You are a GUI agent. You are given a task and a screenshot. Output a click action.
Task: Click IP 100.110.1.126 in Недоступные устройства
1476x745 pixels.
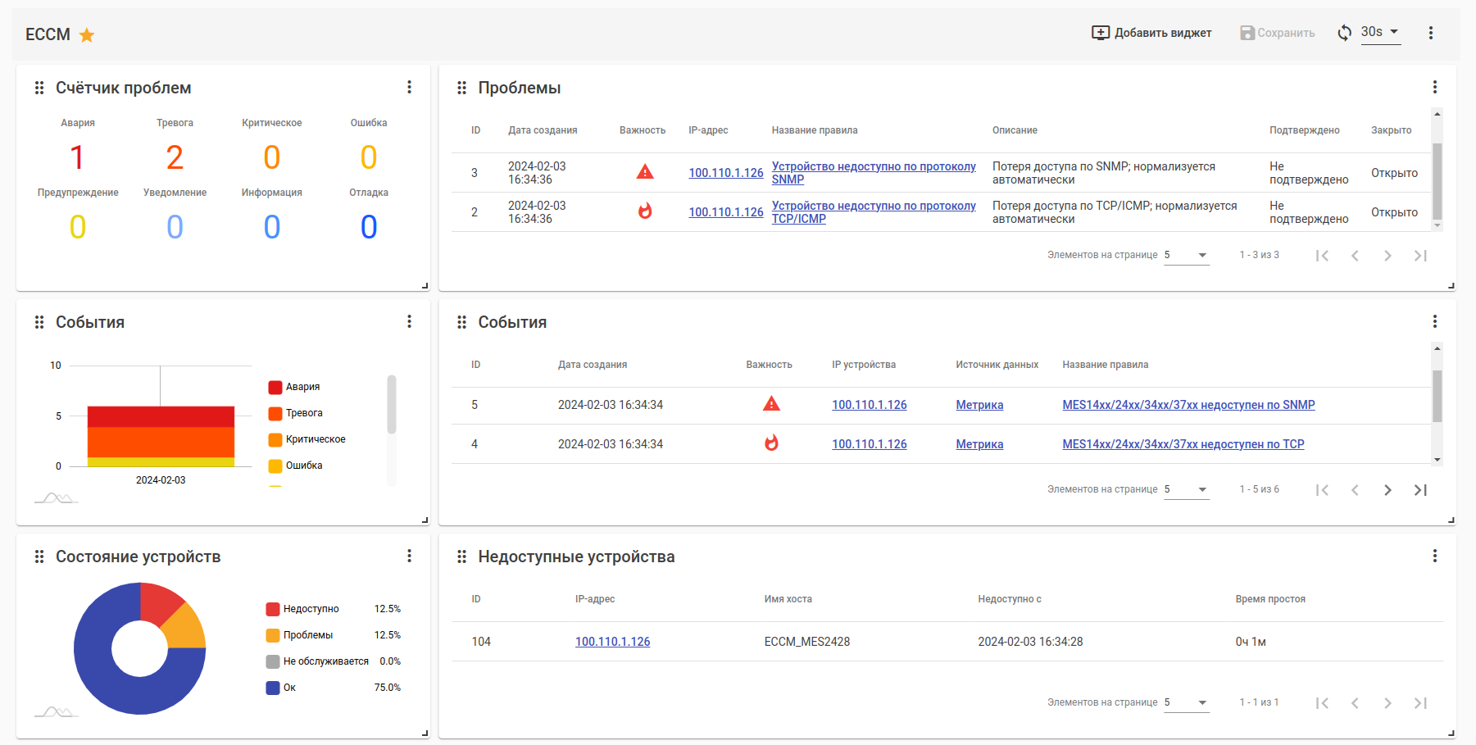pos(612,642)
